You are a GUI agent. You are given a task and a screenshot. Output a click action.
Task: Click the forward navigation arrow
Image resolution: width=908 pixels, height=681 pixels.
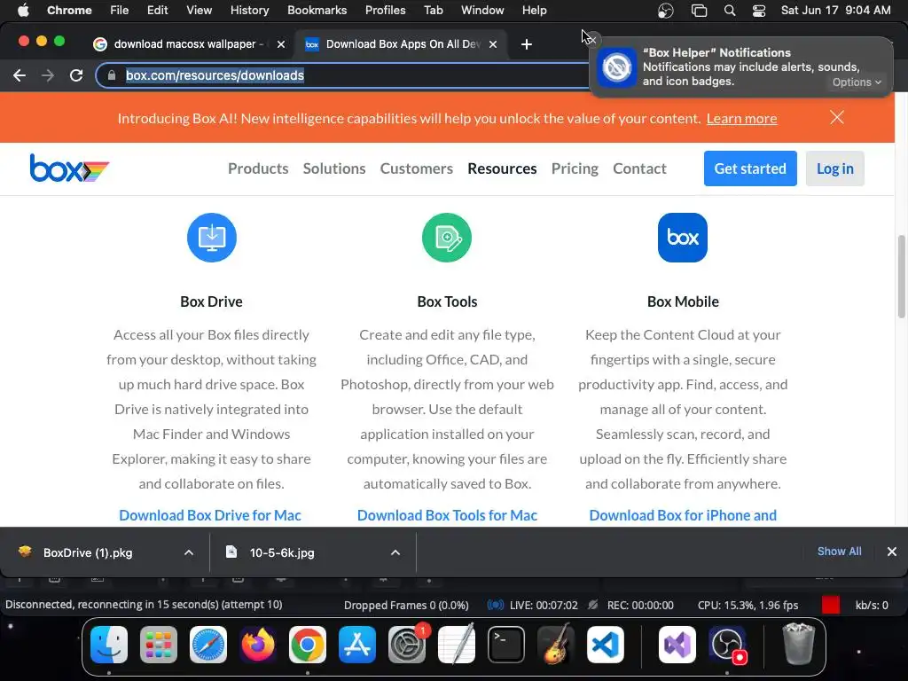(48, 75)
